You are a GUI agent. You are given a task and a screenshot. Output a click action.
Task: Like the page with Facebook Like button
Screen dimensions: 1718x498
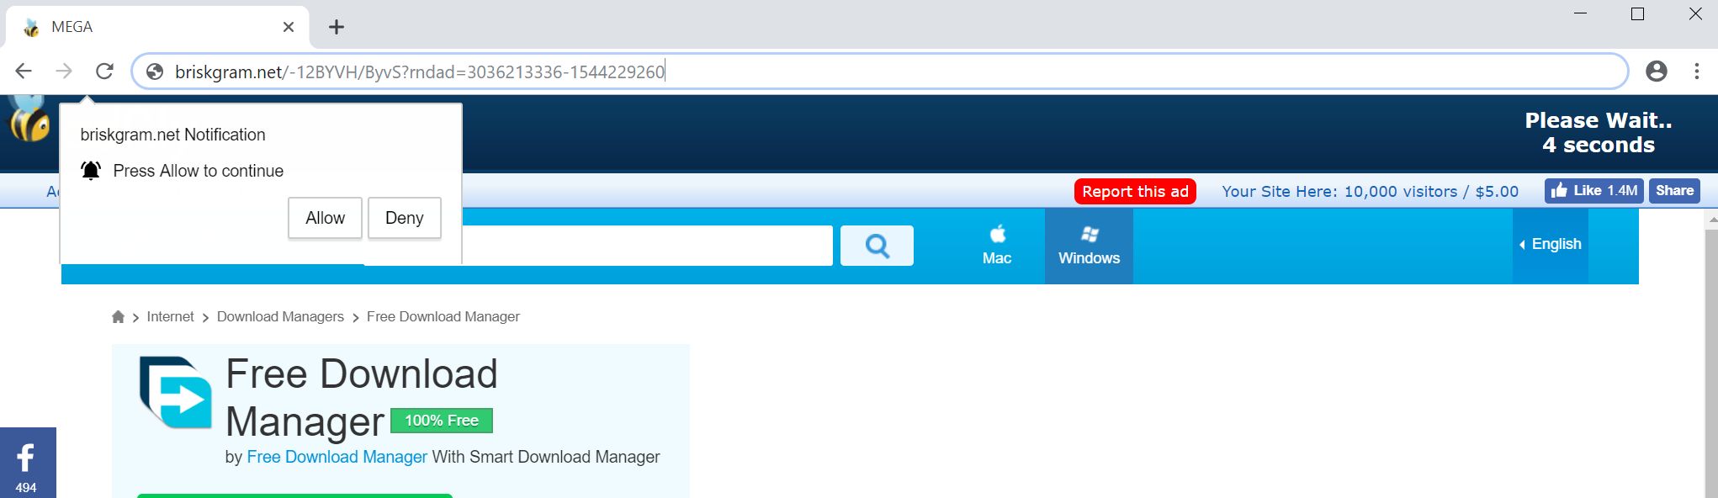pos(1594,190)
